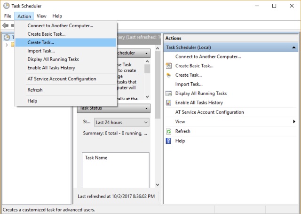The height and width of the screenshot is (214, 301).
Task: Click Connect to Another Computer in Actions pane
Action: [208, 56]
